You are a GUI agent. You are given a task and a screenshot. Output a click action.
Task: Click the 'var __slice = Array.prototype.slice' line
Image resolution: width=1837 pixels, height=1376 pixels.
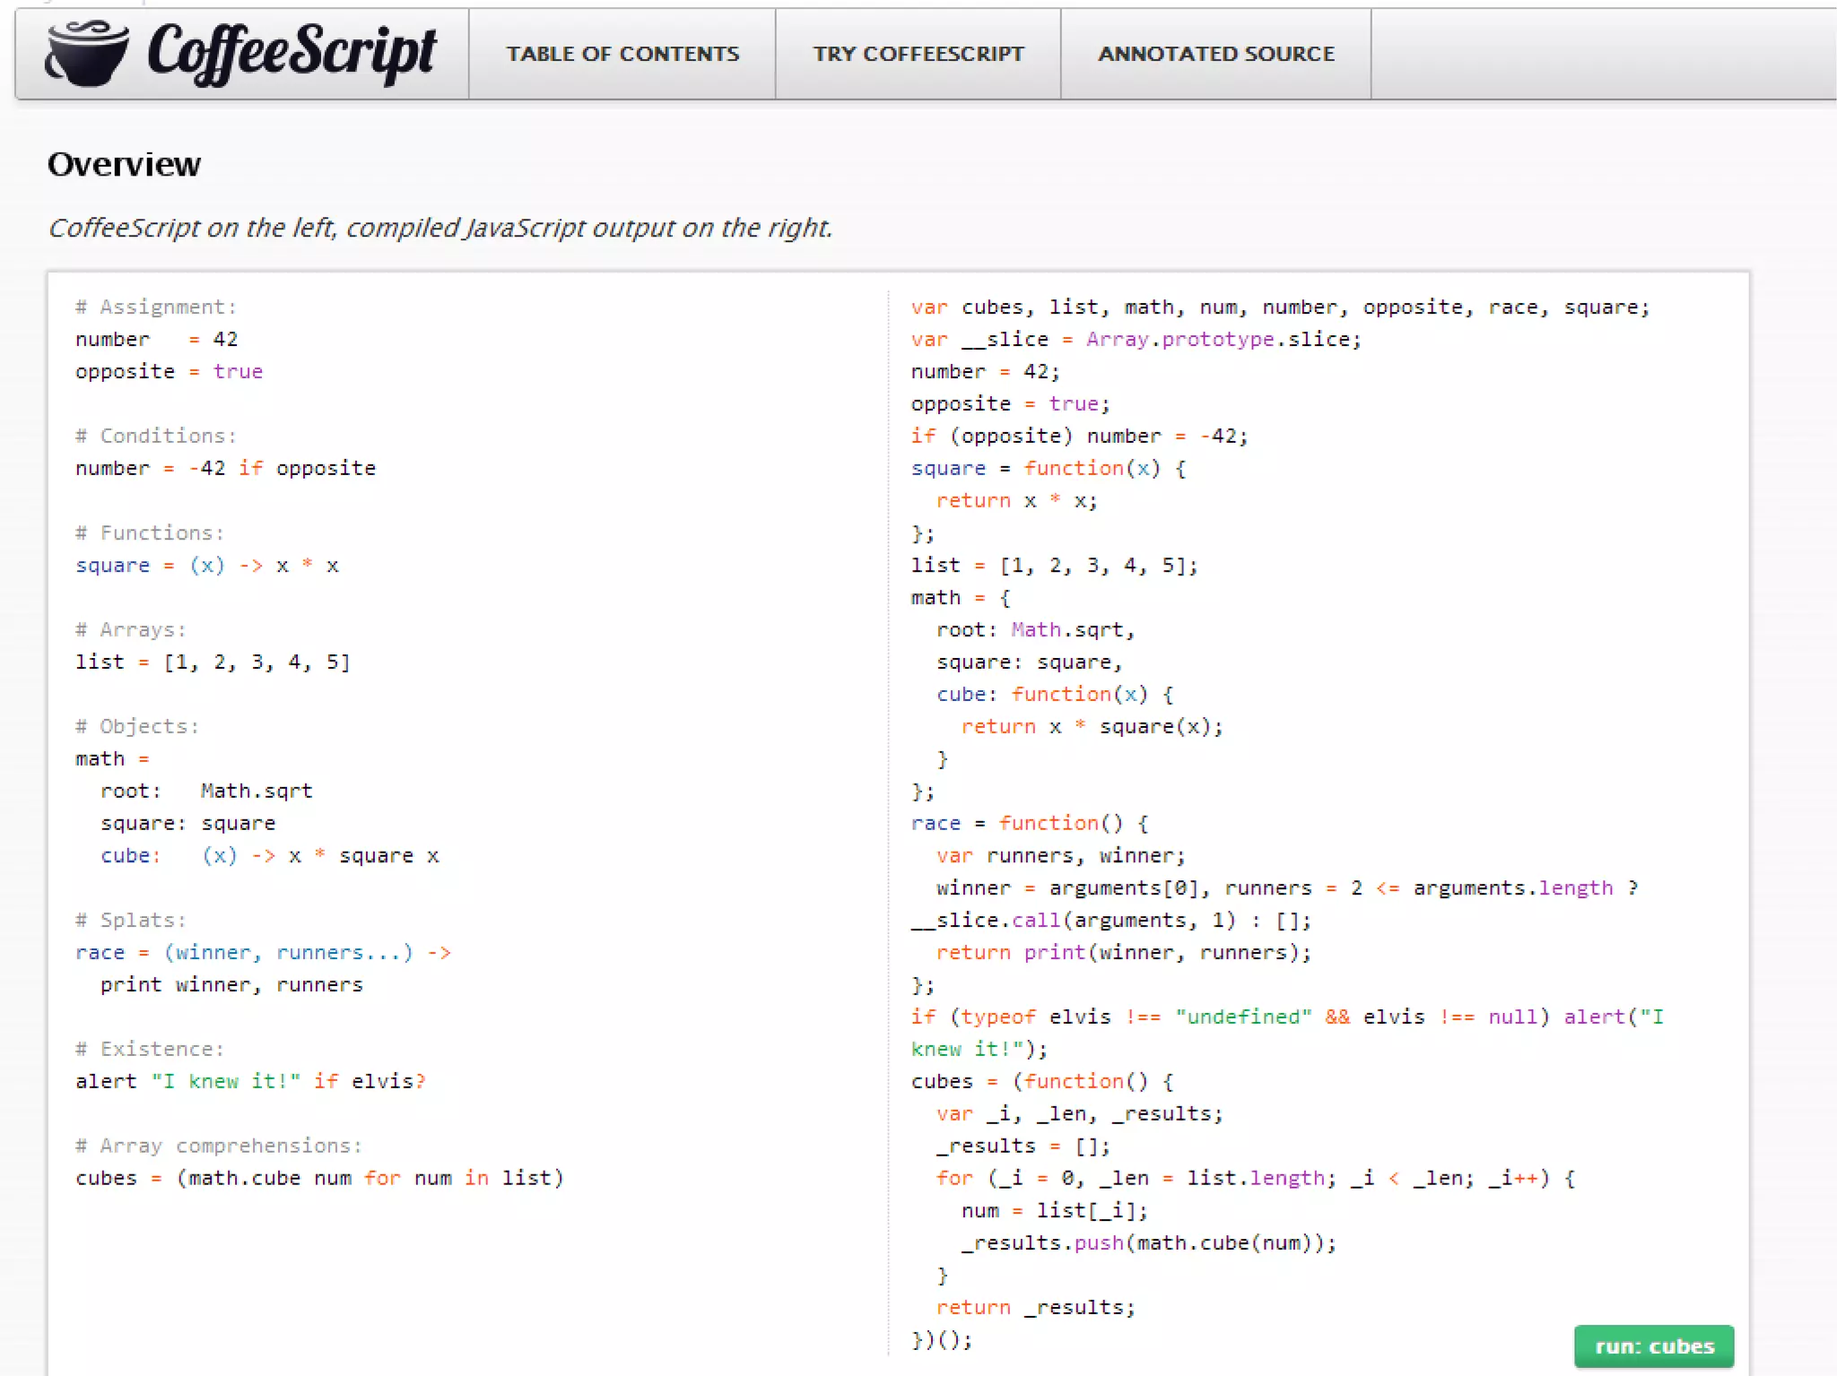[x=1135, y=340]
